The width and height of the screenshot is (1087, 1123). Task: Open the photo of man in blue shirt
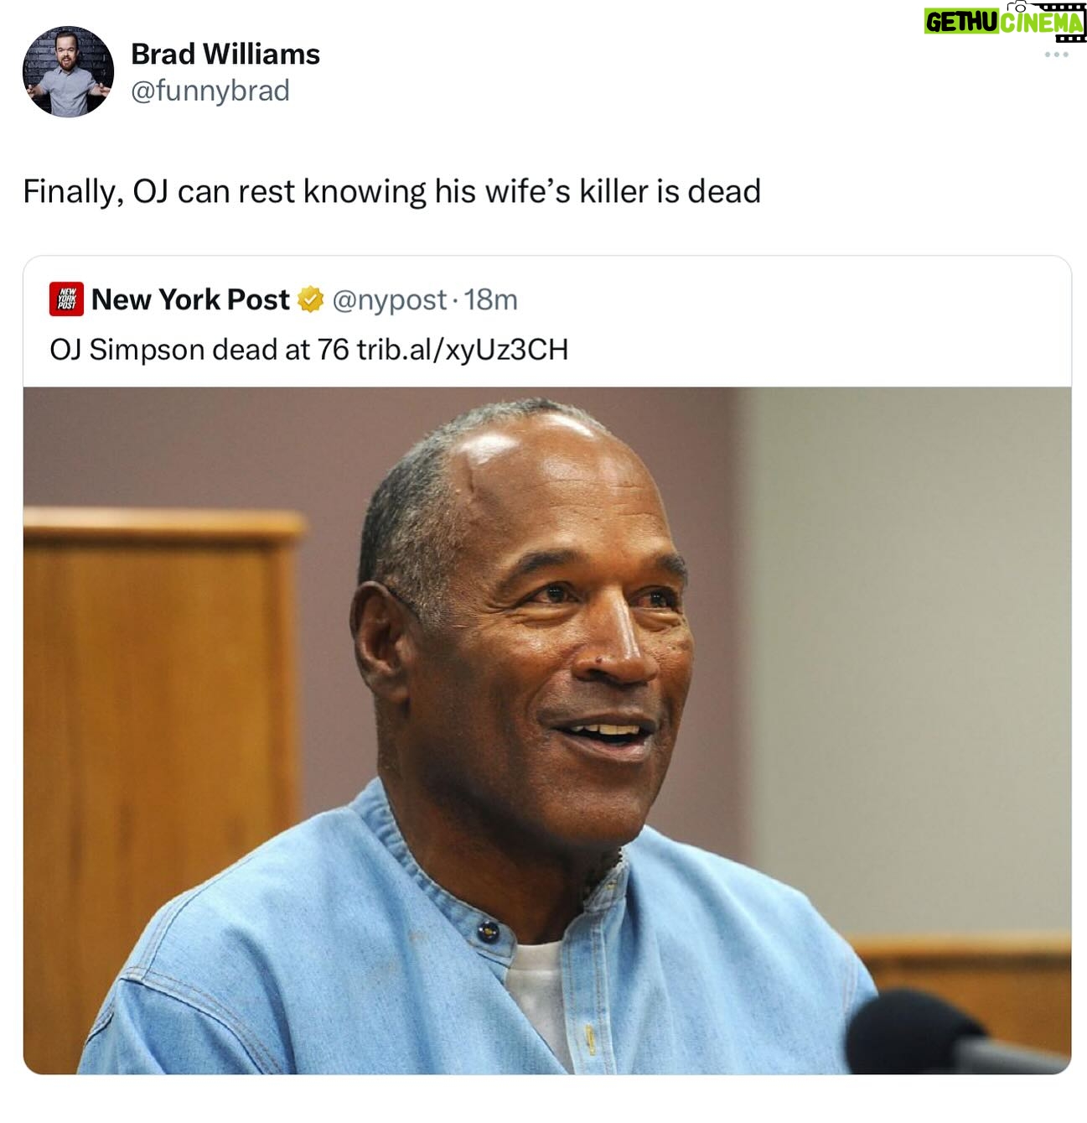tap(547, 730)
